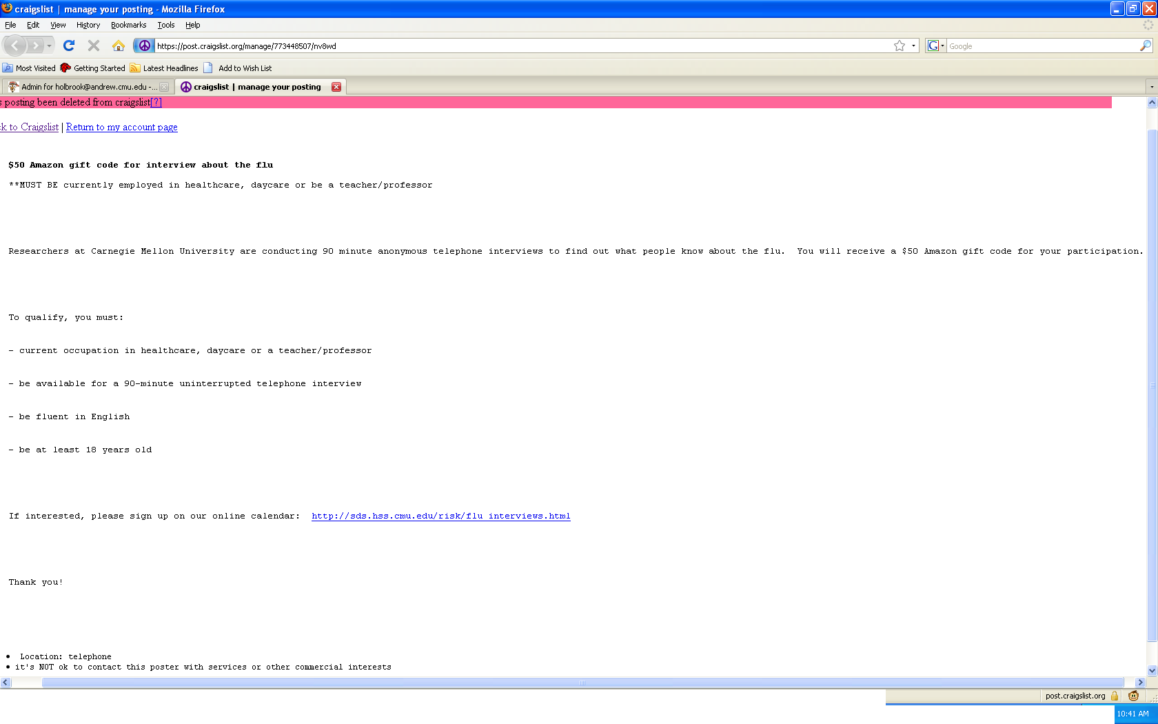
Task: Click into the Google search field
Action: point(1043,46)
